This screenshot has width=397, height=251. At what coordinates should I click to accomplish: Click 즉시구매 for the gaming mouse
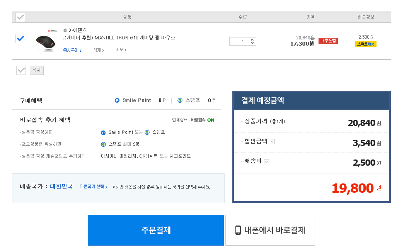click(x=72, y=50)
